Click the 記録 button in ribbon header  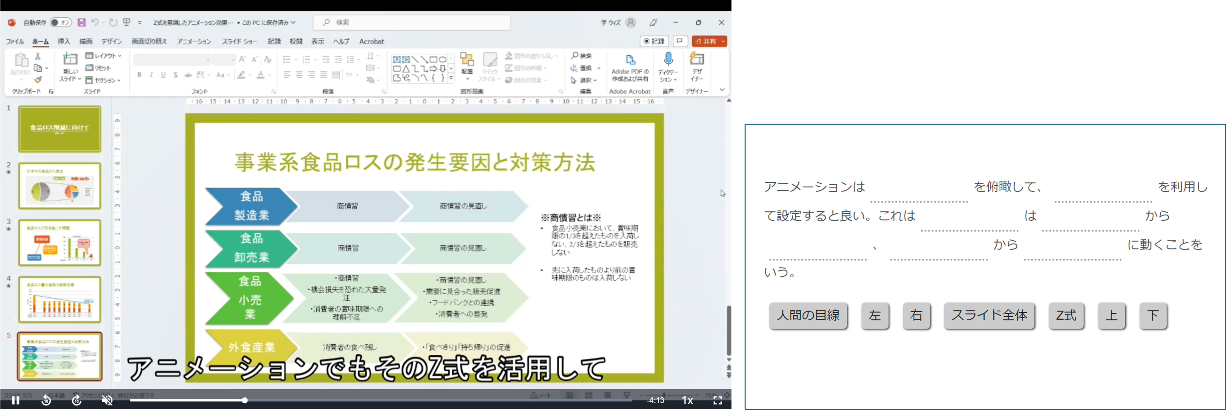tap(654, 42)
